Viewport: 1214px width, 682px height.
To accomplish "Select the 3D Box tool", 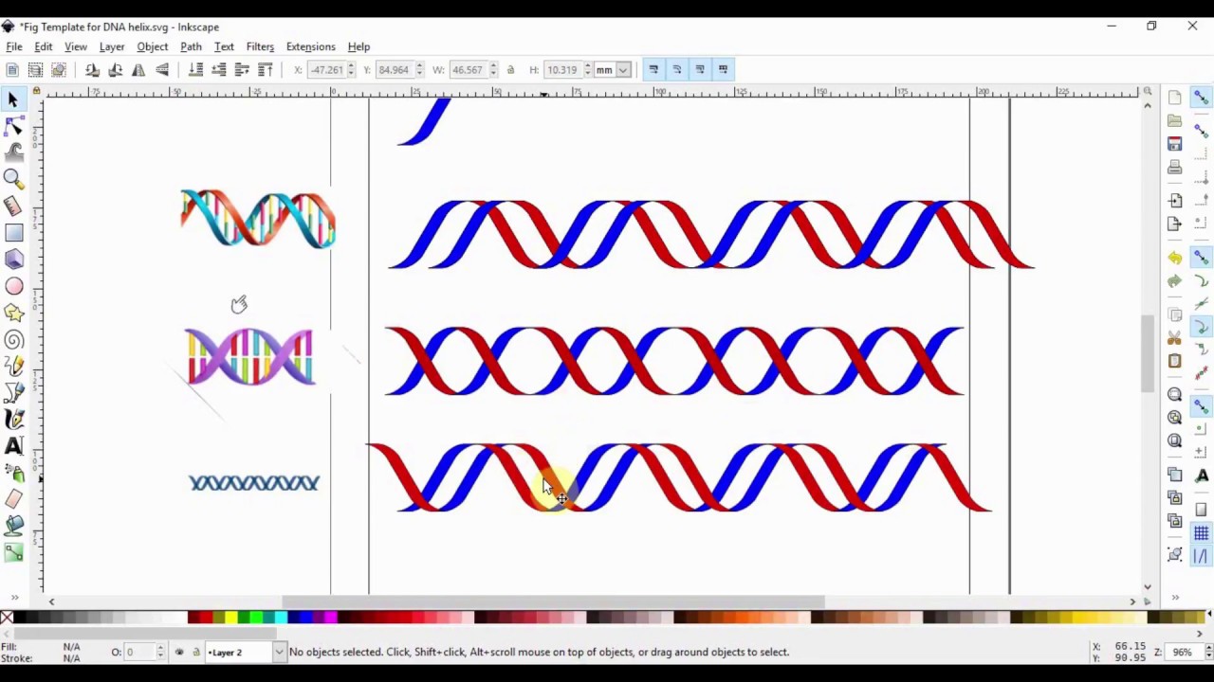I will (13, 259).
